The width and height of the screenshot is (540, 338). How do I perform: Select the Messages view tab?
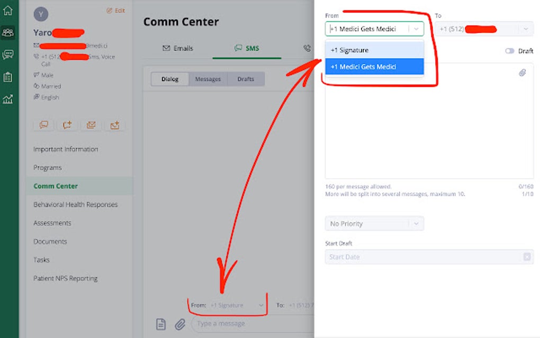click(x=208, y=79)
